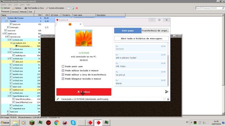Image resolution: width=225 pixels, height=126 pixels.
Task: Enable Pode ouvir som checkbox
Action: pyautogui.click(x=63, y=66)
